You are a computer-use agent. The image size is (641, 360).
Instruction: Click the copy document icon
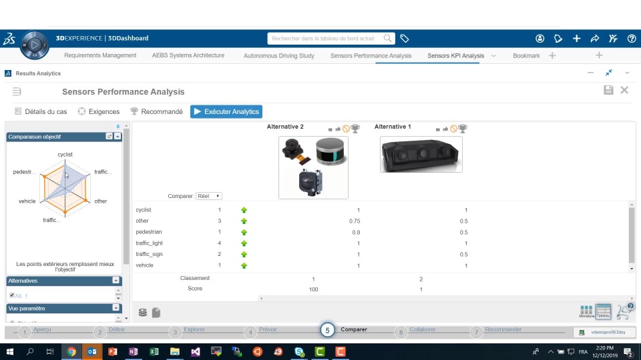tap(156, 313)
